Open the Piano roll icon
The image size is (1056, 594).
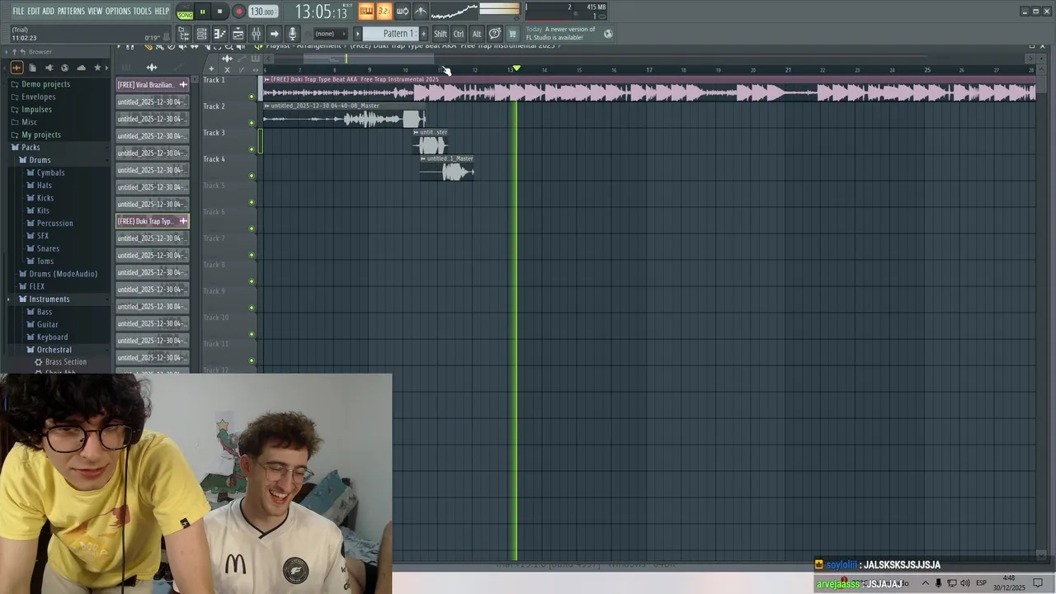pos(219,34)
